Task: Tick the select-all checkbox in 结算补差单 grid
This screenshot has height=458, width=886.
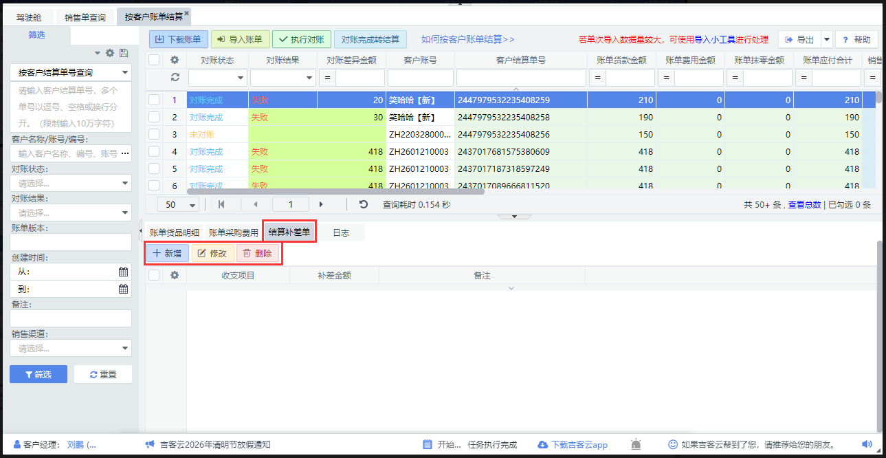Action: click(154, 275)
